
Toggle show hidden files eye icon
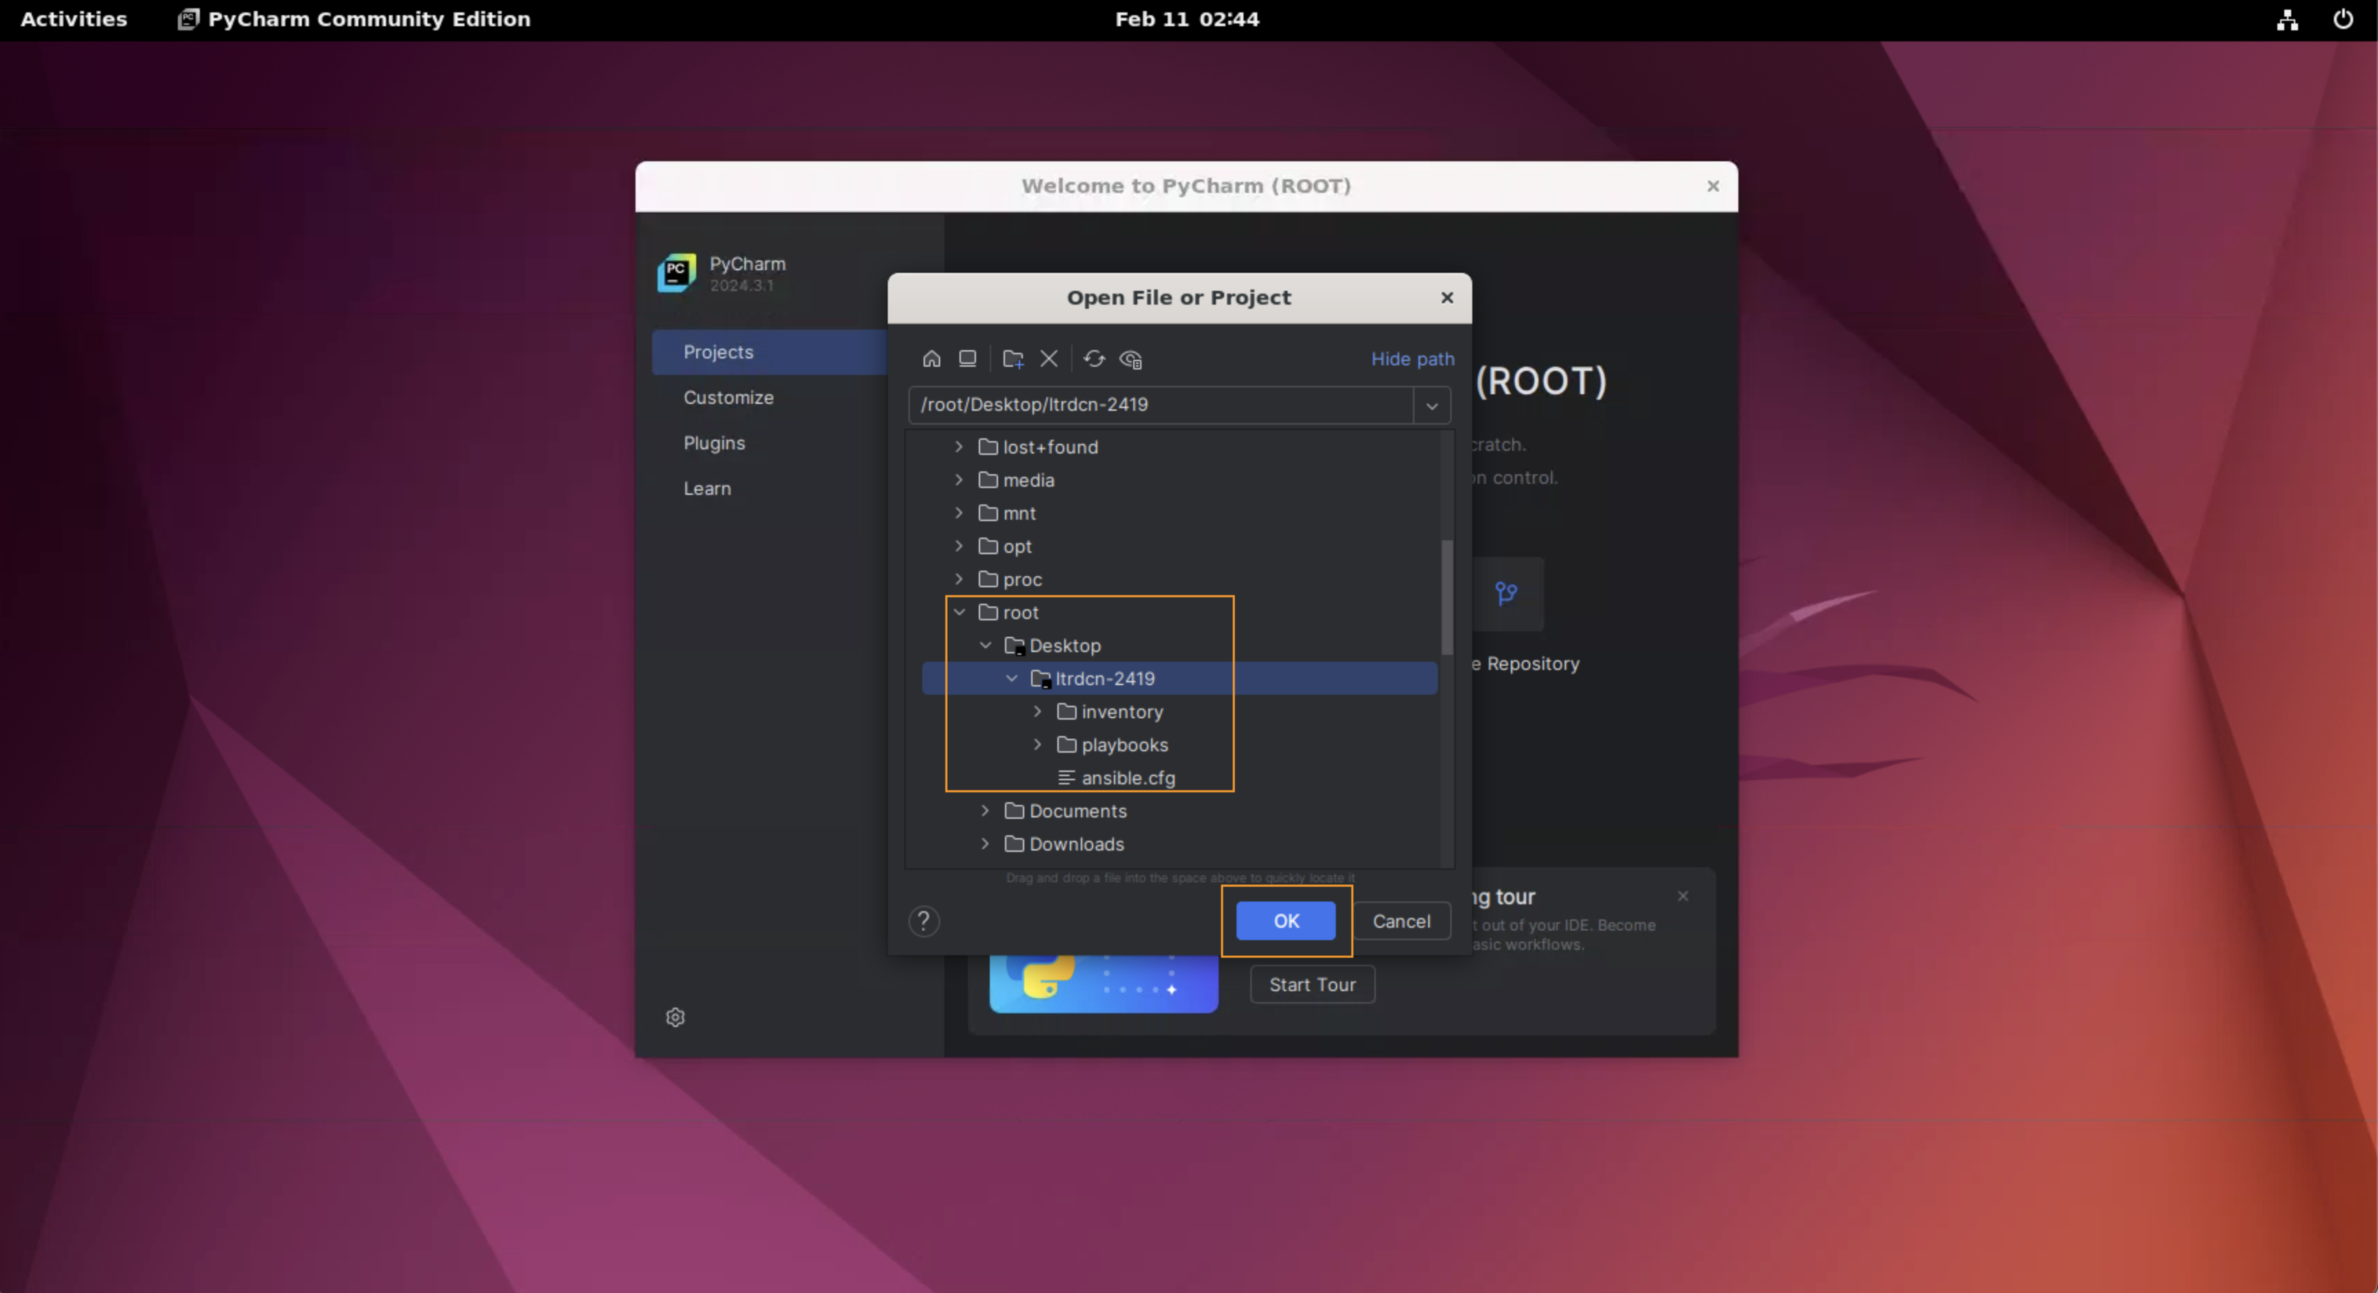tap(1131, 359)
